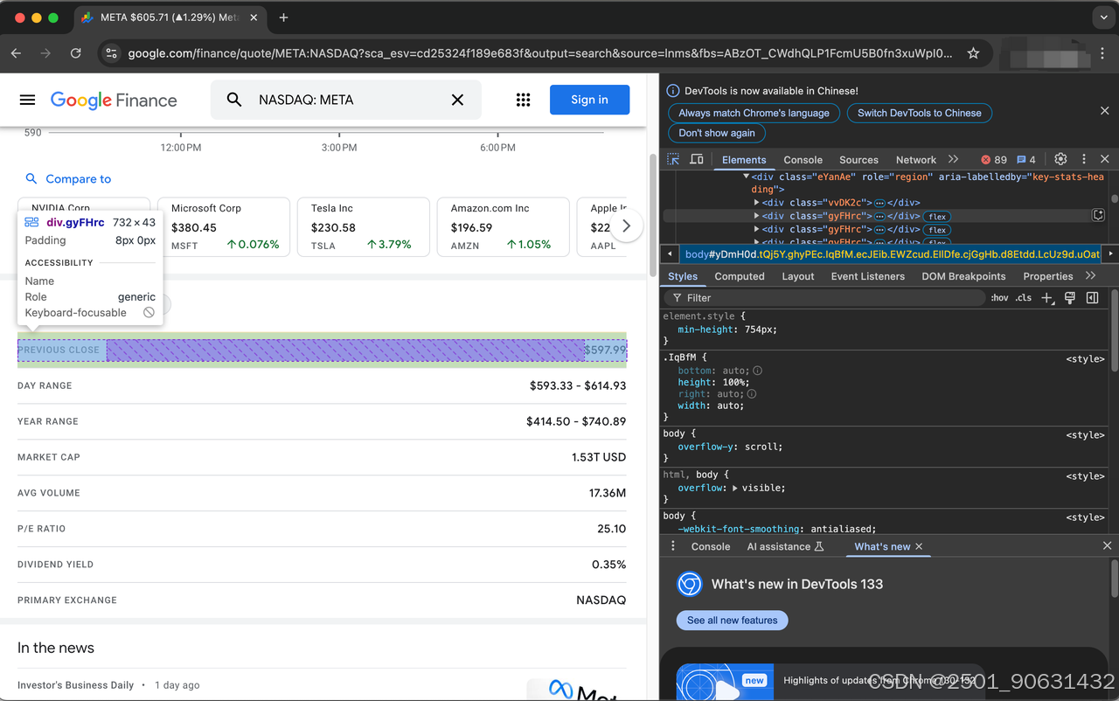Image resolution: width=1119 pixels, height=701 pixels.
Task: Go back with the browser back arrow
Action: [x=17, y=53]
